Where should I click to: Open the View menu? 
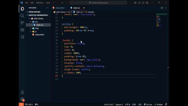pyautogui.click(x=48, y=3)
